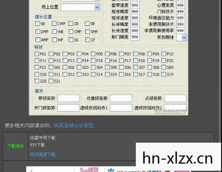Open the 场上位置 dropdown
This screenshot has height=172, width=222.
pos(80,7)
